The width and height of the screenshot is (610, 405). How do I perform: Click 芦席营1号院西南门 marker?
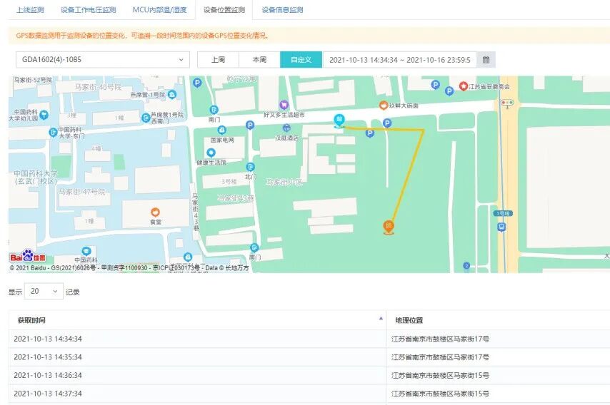tap(146, 118)
